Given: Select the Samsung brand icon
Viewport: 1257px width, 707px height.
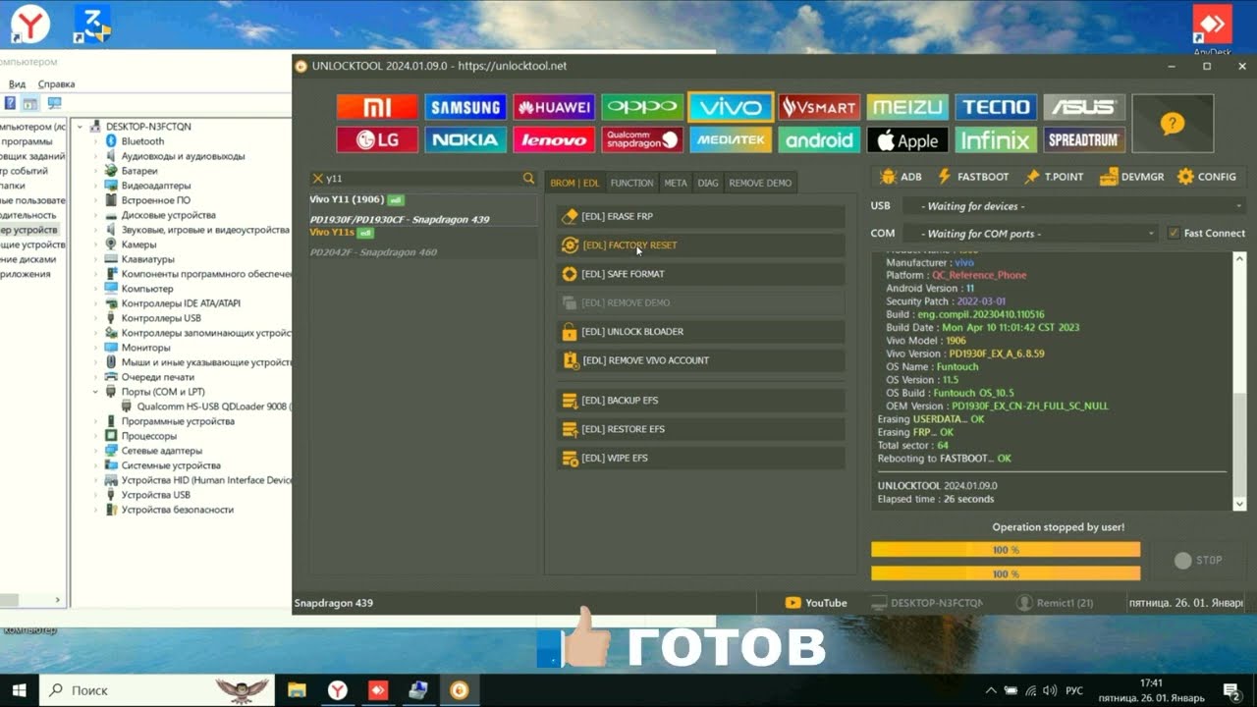Looking at the screenshot, I should tap(465, 107).
